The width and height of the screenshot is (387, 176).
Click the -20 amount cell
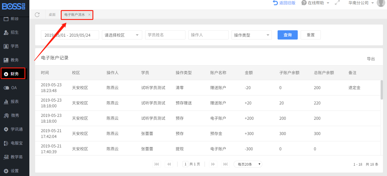click(x=248, y=88)
